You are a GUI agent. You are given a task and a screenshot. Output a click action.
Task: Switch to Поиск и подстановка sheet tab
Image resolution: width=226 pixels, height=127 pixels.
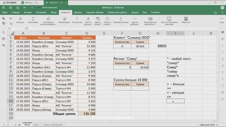53,125
